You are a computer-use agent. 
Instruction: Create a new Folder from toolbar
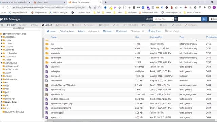[11, 25]
